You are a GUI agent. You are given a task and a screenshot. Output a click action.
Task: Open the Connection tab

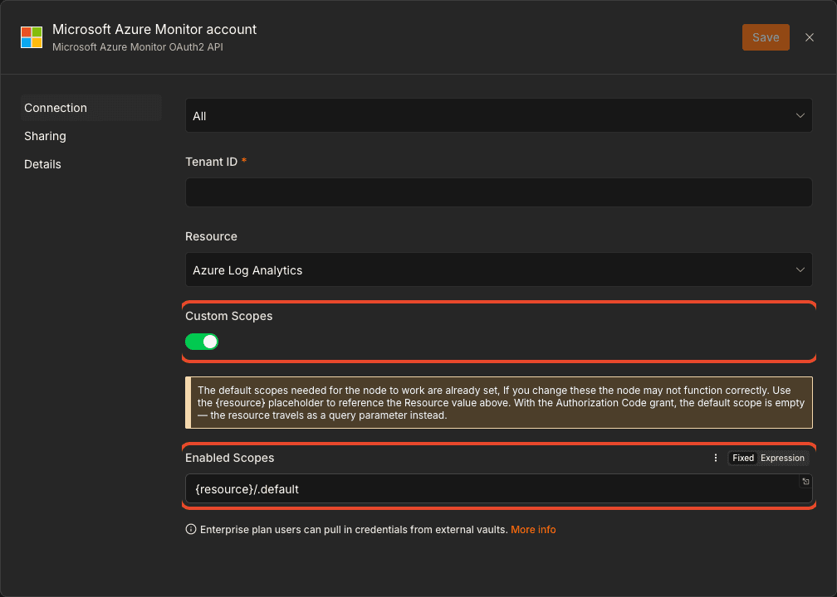point(91,108)
